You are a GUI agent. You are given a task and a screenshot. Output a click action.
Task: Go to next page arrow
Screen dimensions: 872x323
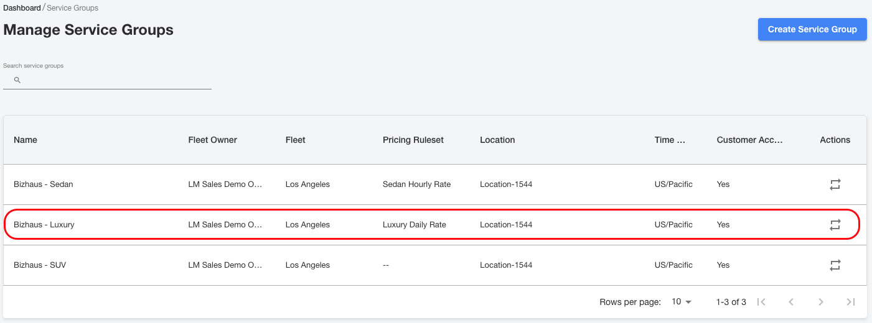(x=821, y=302)
